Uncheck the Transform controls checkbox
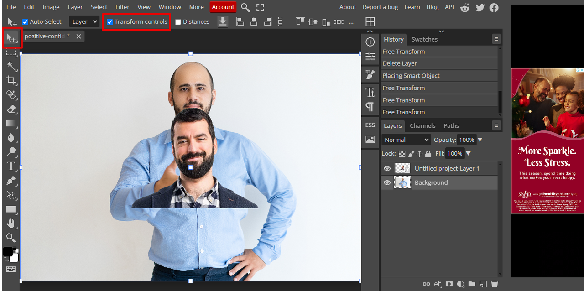Image resolution: width=584 pixels, height=291 pixels. 109,22
